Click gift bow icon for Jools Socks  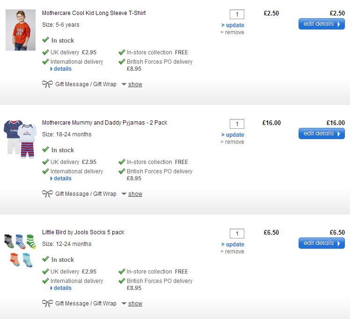coord(47,304)
